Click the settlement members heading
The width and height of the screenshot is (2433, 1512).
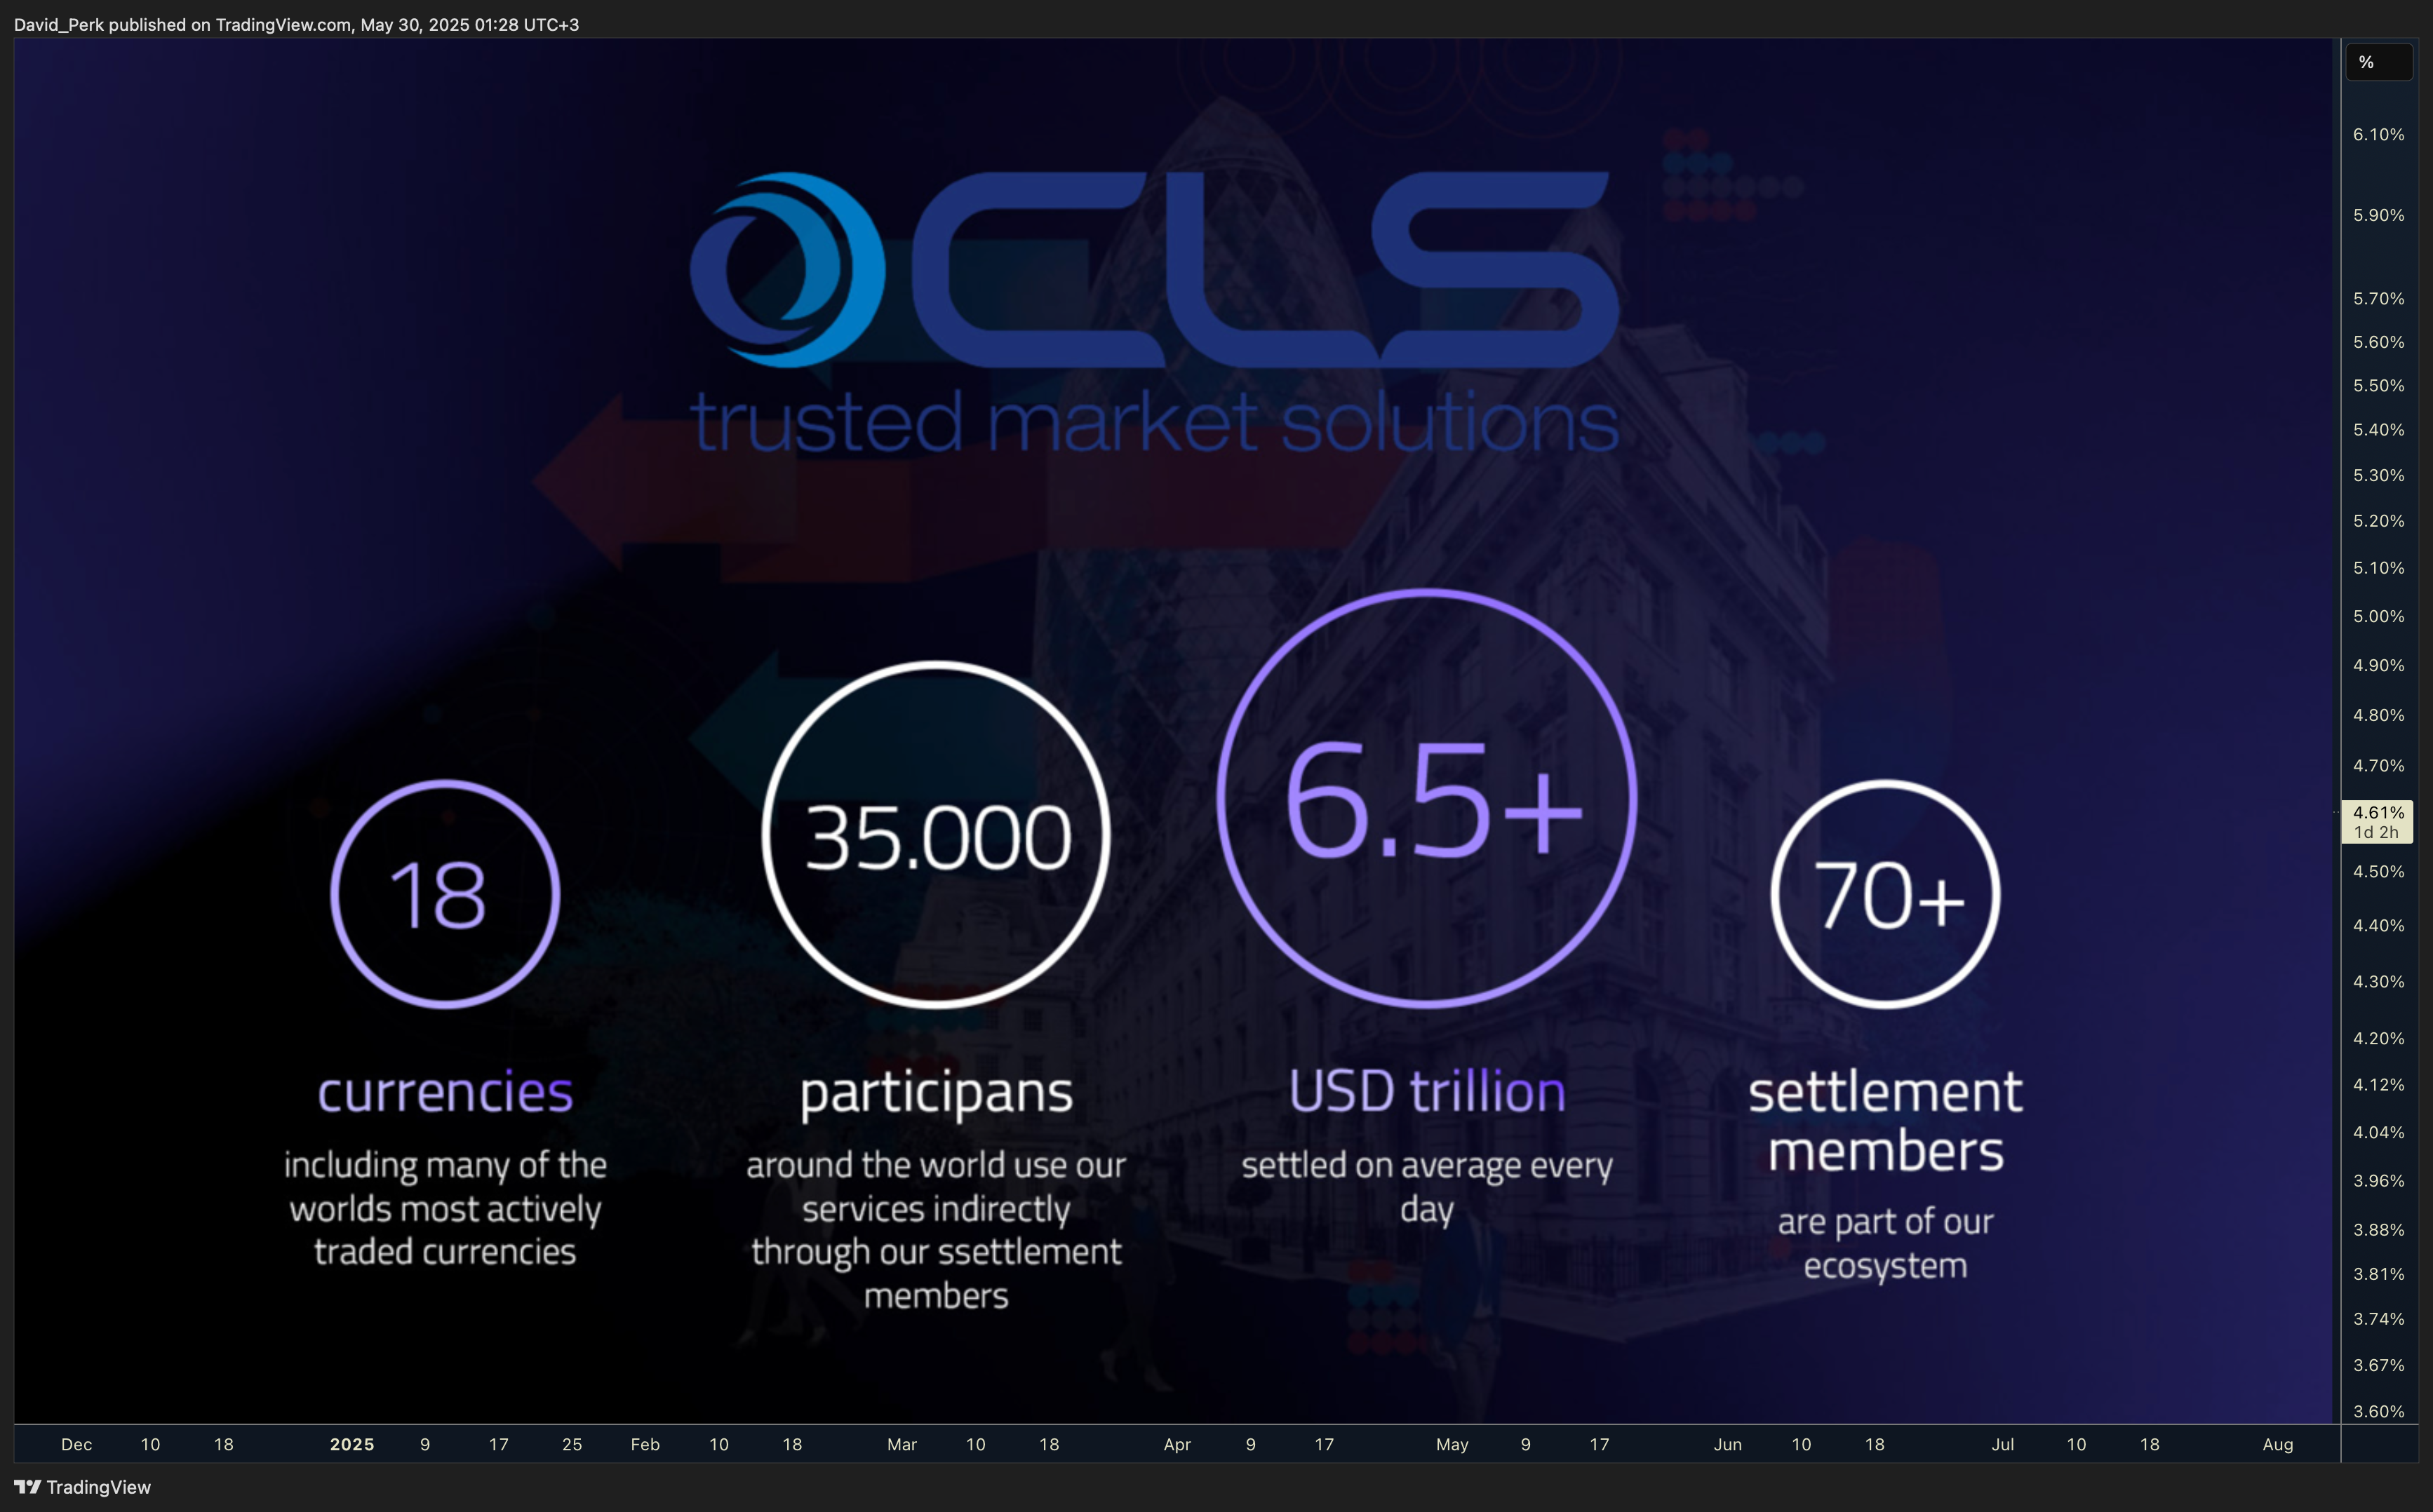[x=1886, y=1121]
